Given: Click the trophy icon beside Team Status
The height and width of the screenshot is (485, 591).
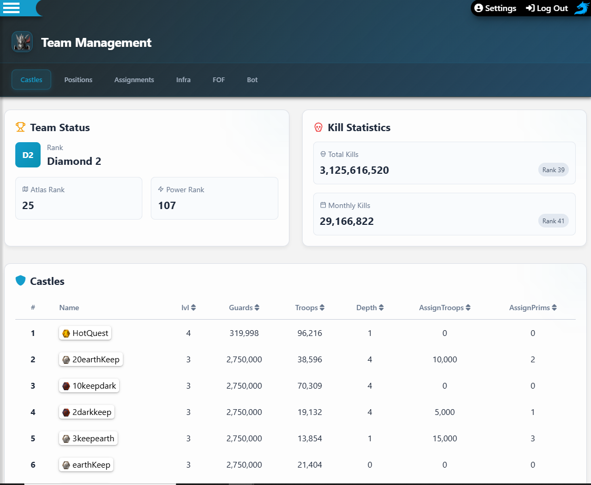Looking at the screenshot, I should (21, 127).
